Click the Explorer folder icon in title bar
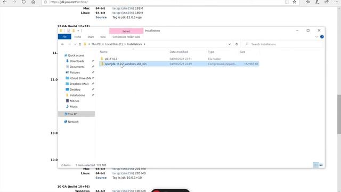Screen dimensions: 341x192 tap(61, 31)
